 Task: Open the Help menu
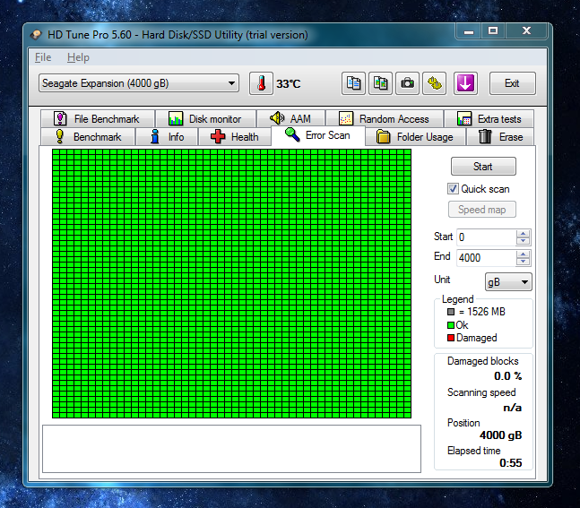tap(78, 57)
